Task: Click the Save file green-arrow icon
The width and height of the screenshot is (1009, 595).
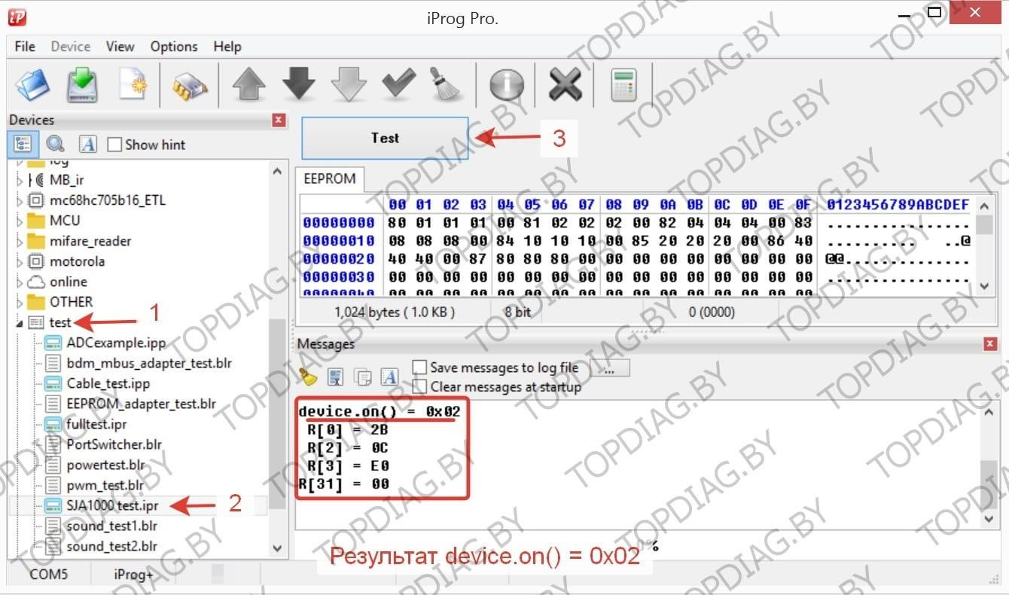Action: [82, 84]
